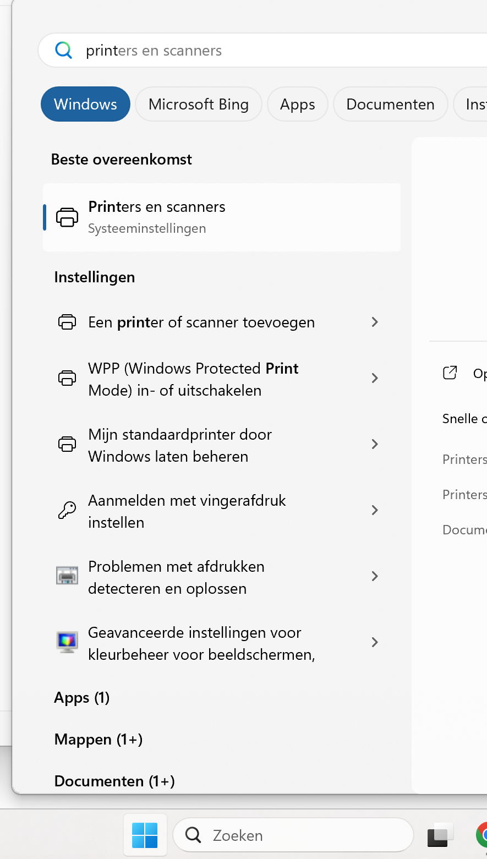Click the open-external icon in the right pane
Image resolution: width=487 pixels, height=859 pixels.
(450, 373)
